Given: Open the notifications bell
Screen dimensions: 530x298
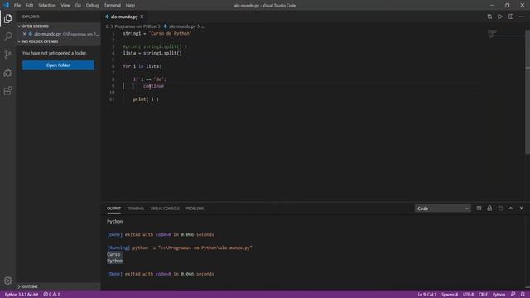Looking at the screenshot, I should point(523,295).
